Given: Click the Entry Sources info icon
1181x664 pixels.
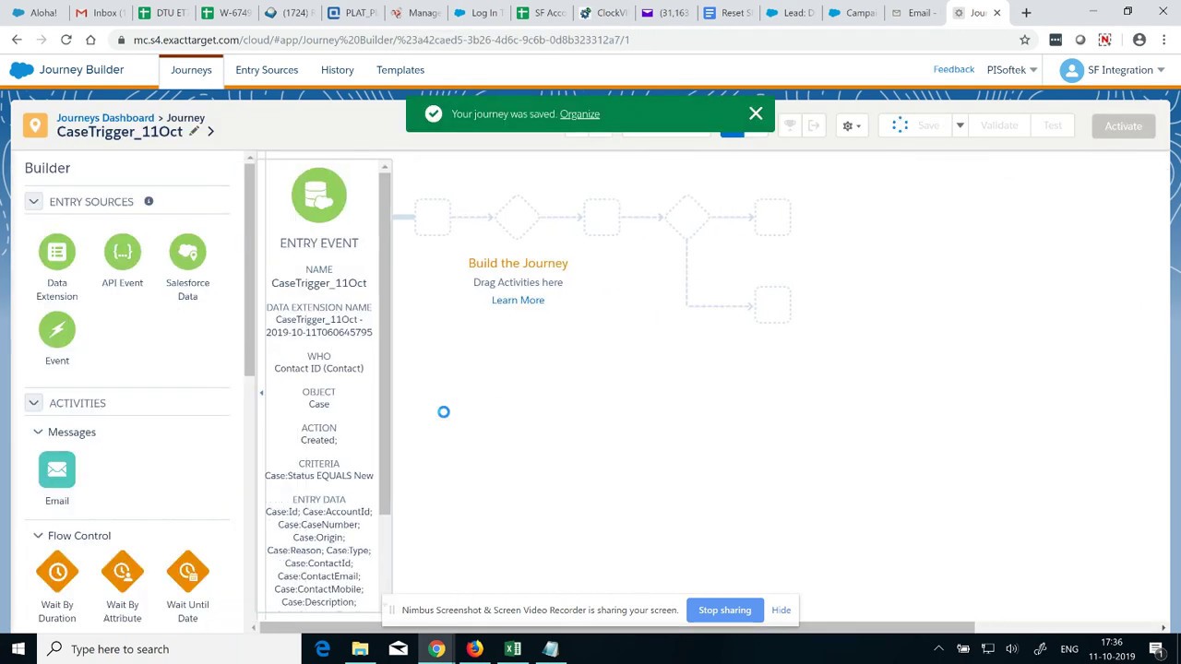Looking at the screenshot, I should coord(149,201).
